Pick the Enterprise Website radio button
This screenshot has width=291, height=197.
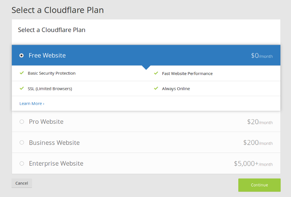[22, 163]
